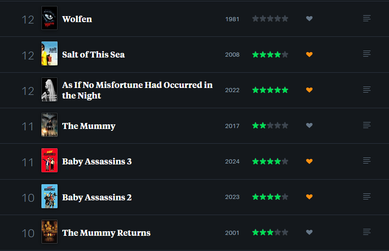Toggle the like heart for The Mummy Returns

tap(309, 232)
